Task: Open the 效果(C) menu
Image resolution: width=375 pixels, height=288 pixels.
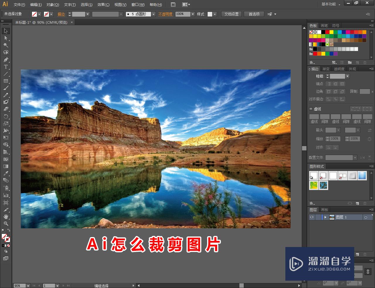Action: [103, 5]
